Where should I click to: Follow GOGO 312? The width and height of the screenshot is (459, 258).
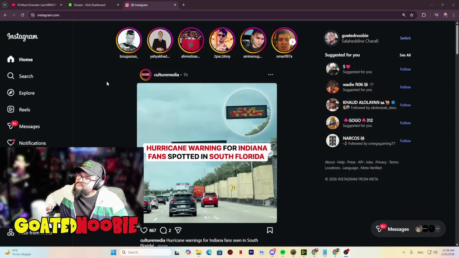coord(405,123)
